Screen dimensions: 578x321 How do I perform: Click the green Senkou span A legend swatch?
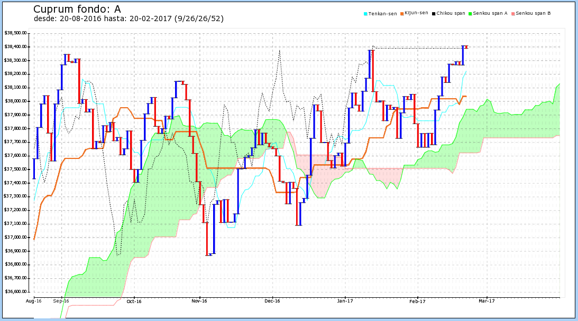tap(470, 14)
